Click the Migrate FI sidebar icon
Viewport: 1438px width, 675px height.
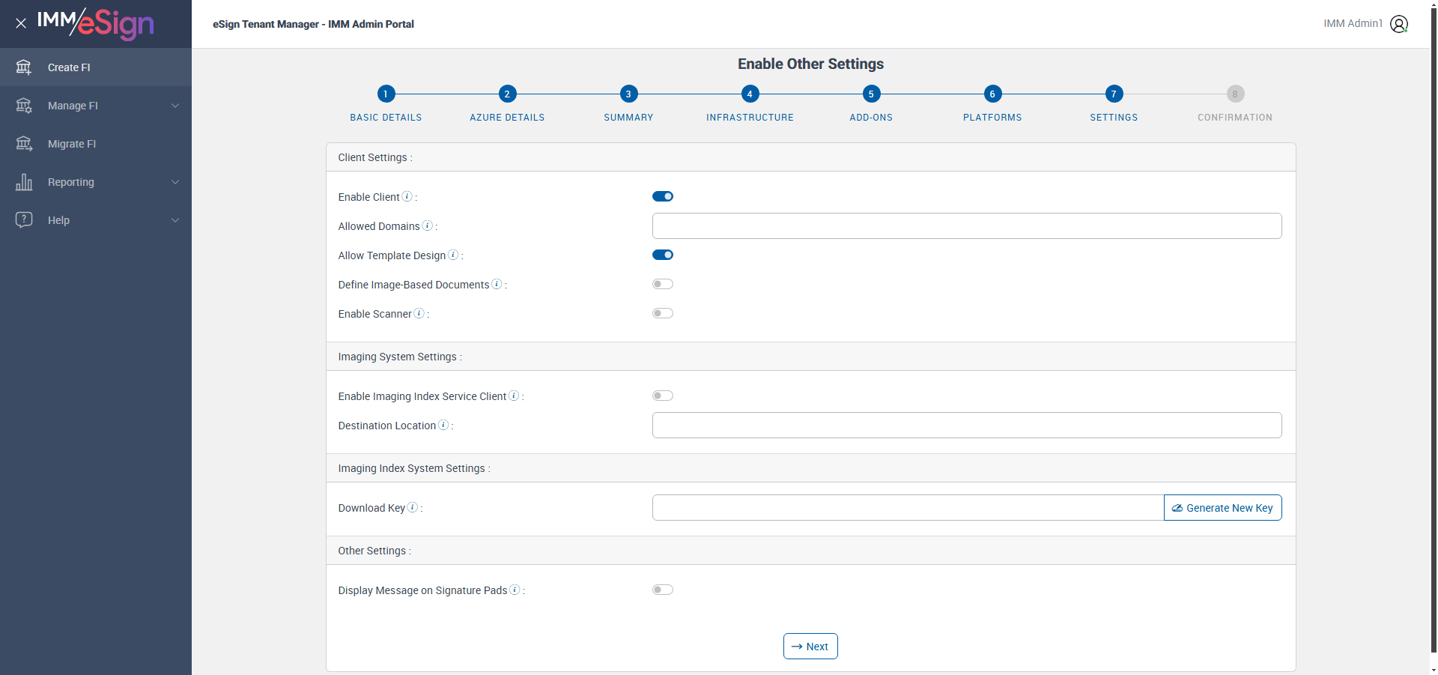(24, 144)
